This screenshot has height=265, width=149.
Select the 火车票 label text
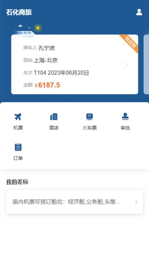(89, 128)
